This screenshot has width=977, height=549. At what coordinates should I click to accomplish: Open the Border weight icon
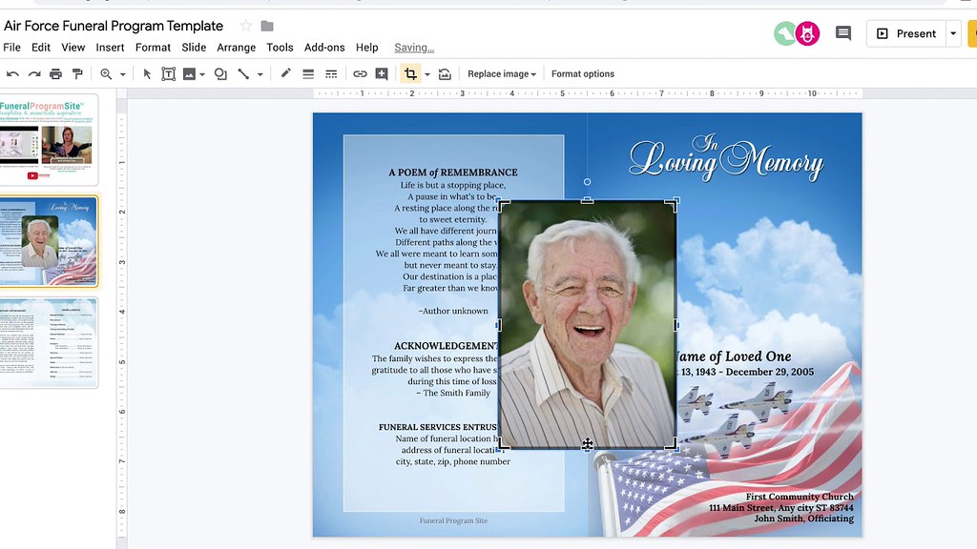308,74
